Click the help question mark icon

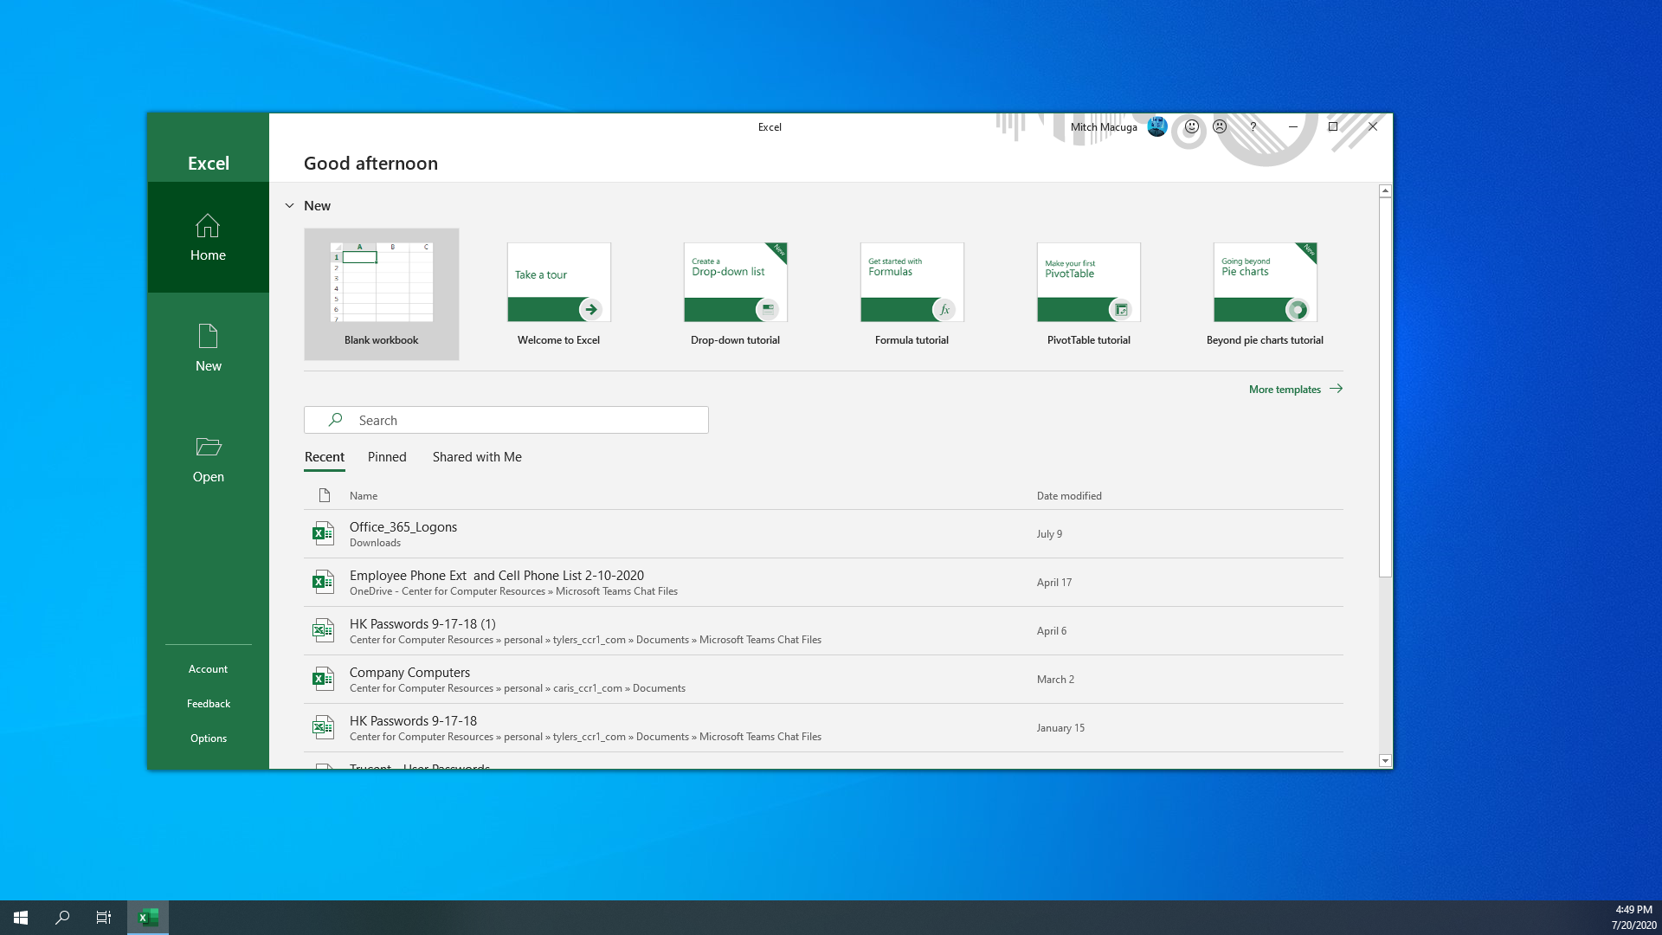point(1253,126)
